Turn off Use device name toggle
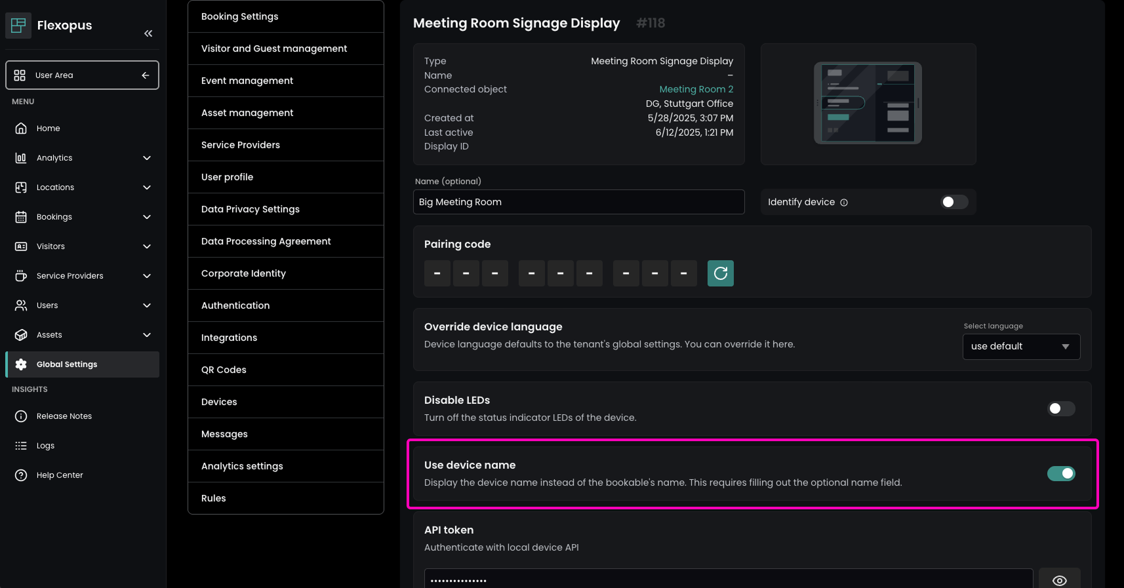This screenshot has width=1124, height=588. tap(1060, 473)
